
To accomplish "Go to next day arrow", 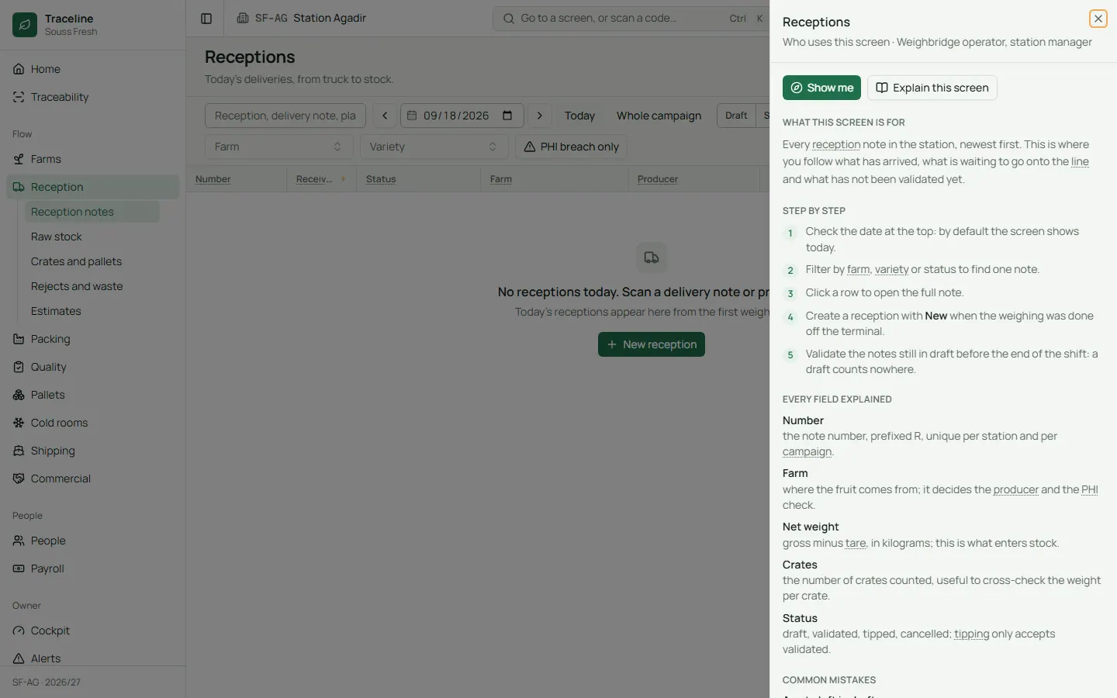I will click(x=540, y=116).
